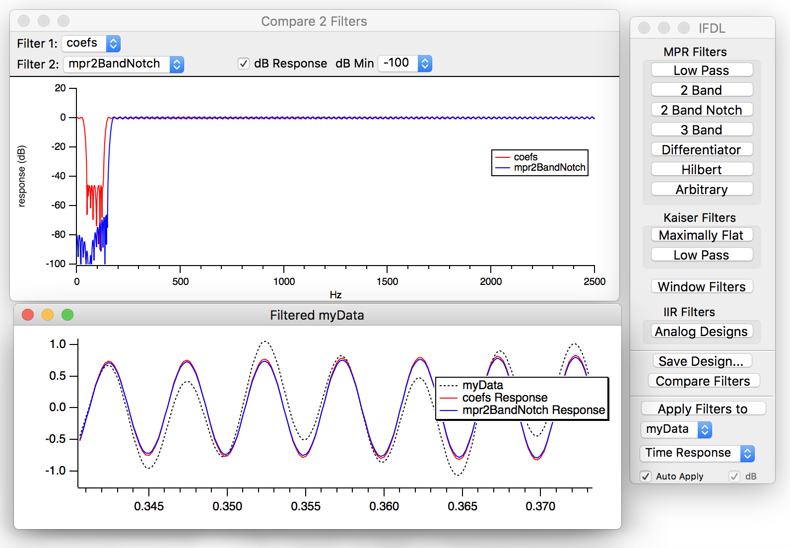Screen dimensions: 790x548
Task: Open Window Filters design
Action: coord(701,286)
